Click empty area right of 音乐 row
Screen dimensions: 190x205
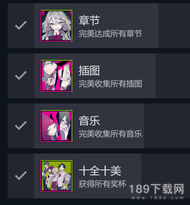(167, 126)
